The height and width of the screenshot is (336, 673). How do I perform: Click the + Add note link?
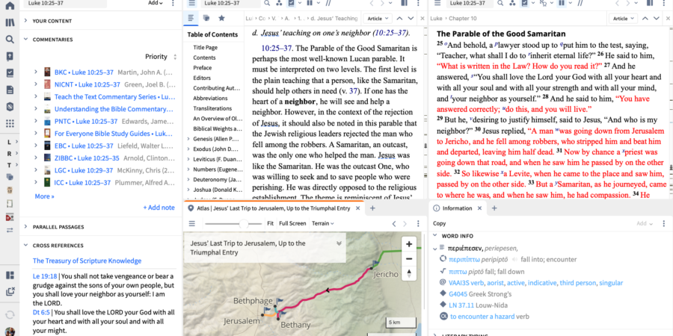pyautogui.click(x=158, y=208)
